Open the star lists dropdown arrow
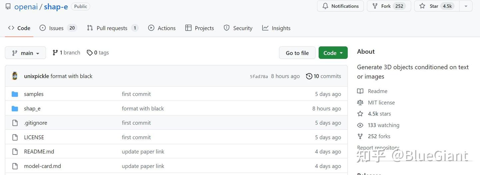 pos(466,6)
